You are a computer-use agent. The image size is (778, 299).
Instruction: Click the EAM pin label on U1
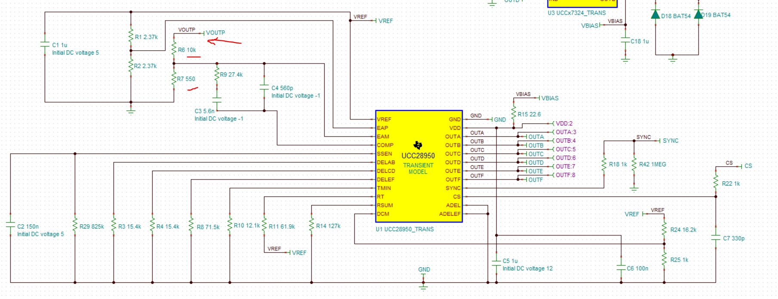click(383, 136)
